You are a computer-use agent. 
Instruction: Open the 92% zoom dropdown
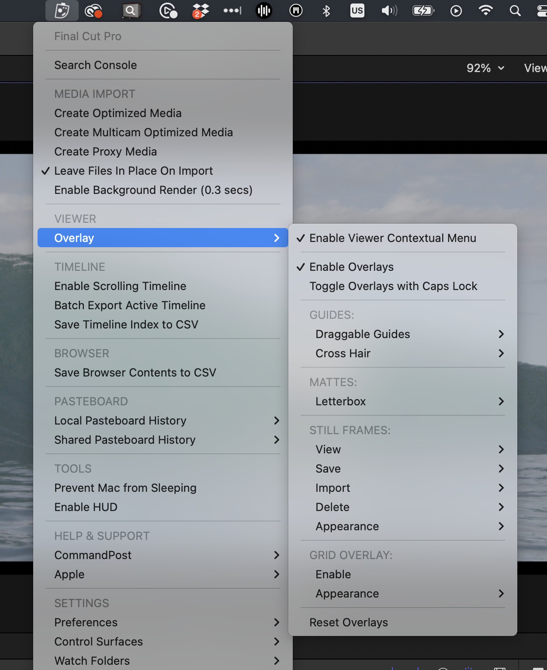(485, 68)
